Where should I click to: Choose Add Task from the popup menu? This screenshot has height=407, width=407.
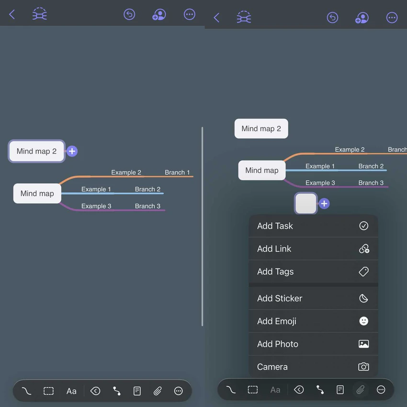tap(313, 226)
